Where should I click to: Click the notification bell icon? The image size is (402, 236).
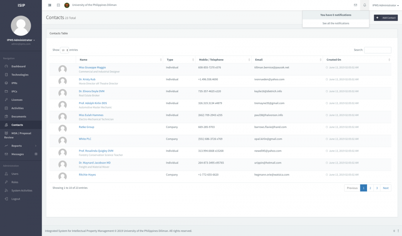coord(364,5)
